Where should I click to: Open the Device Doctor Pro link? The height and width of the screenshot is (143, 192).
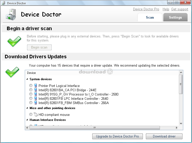point(146,9)
